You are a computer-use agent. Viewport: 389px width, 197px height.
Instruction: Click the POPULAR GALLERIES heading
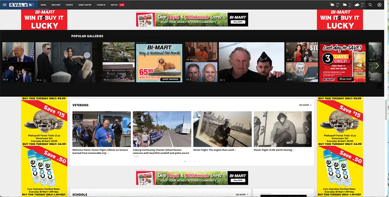(x=87, y=36)
